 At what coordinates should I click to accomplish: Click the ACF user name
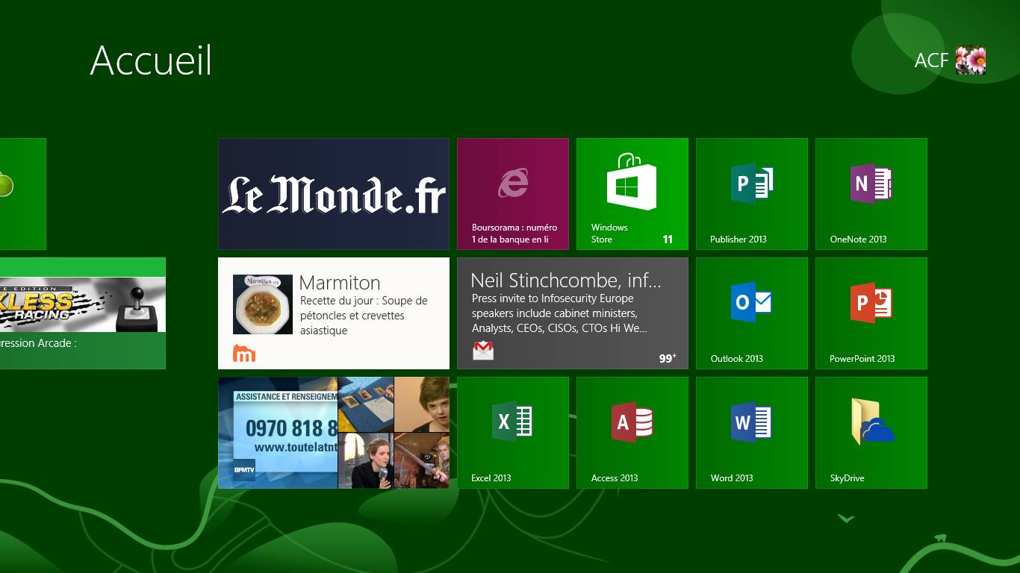931,60
